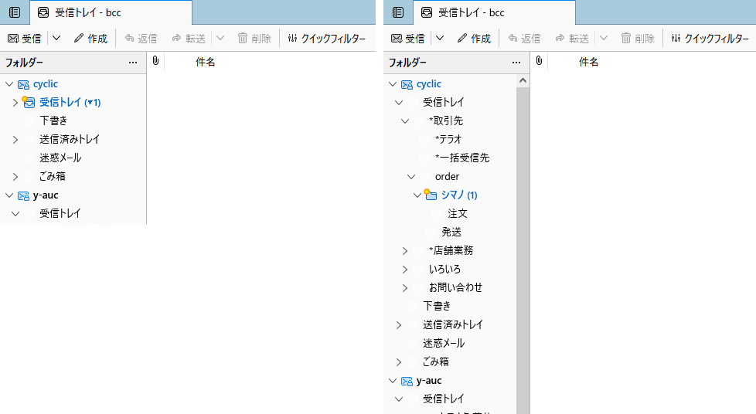Viewport: 756px width, 414px height.
Task: Open the 受信 dropdown arrow in left window
Action: coord(56,38)
